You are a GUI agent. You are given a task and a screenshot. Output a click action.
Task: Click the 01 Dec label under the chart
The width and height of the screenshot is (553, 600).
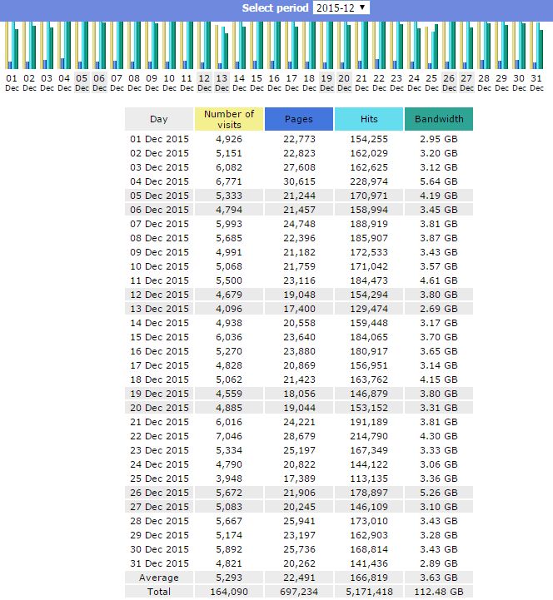click(12, 82)
